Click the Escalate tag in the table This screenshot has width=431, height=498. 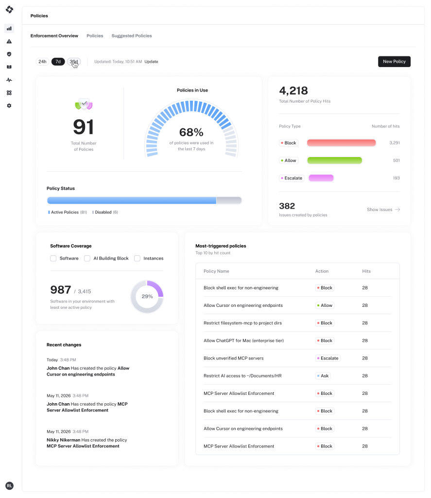tap(328, 358)
